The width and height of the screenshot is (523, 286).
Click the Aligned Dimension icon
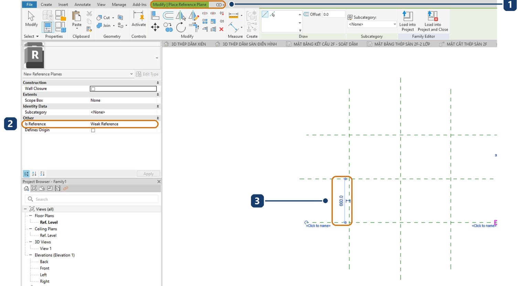tap(234, 27)
